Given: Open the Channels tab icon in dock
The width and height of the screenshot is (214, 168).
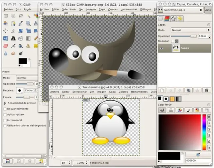Looking at the screenshot, I should pos(167,19).
